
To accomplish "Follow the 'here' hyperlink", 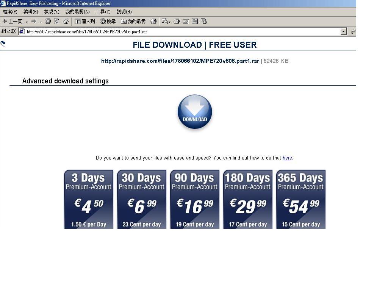I will (287, 158).
